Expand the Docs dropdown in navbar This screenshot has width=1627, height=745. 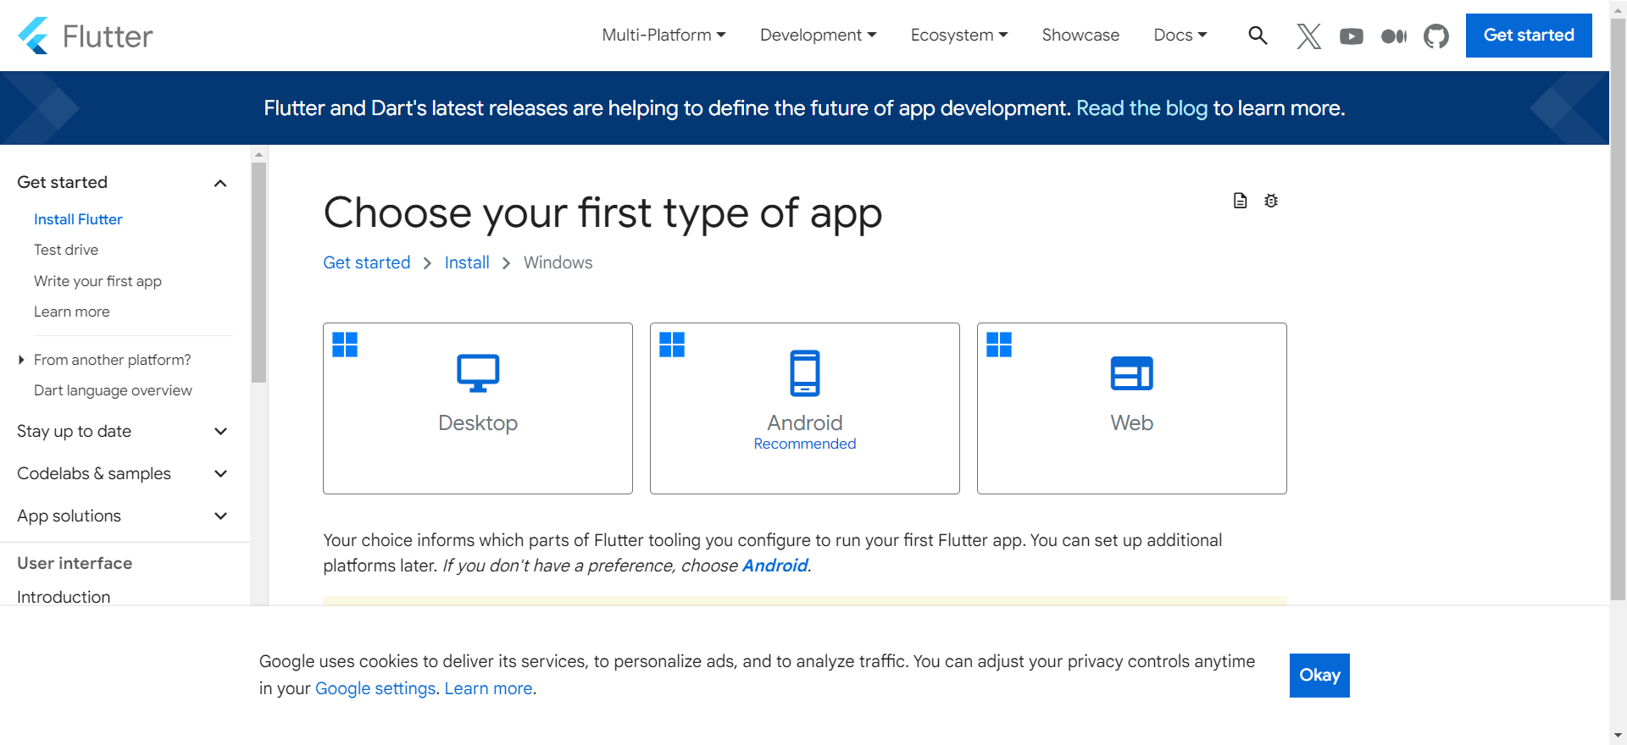pos(1180,36)
